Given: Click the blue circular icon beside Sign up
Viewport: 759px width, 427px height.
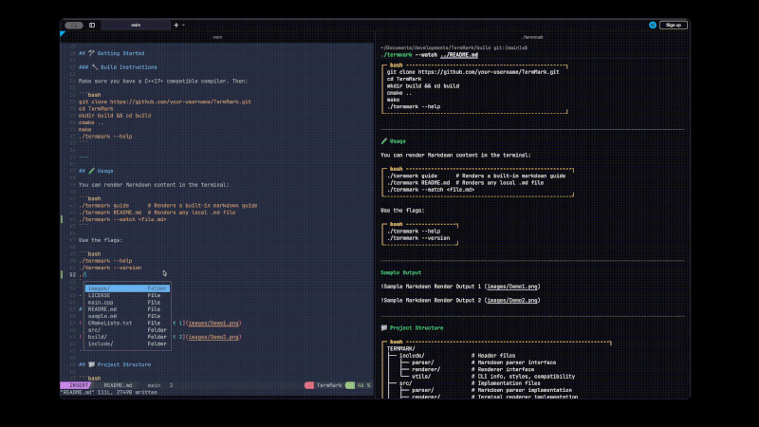Looking at the screenshot, I should 653,26.
